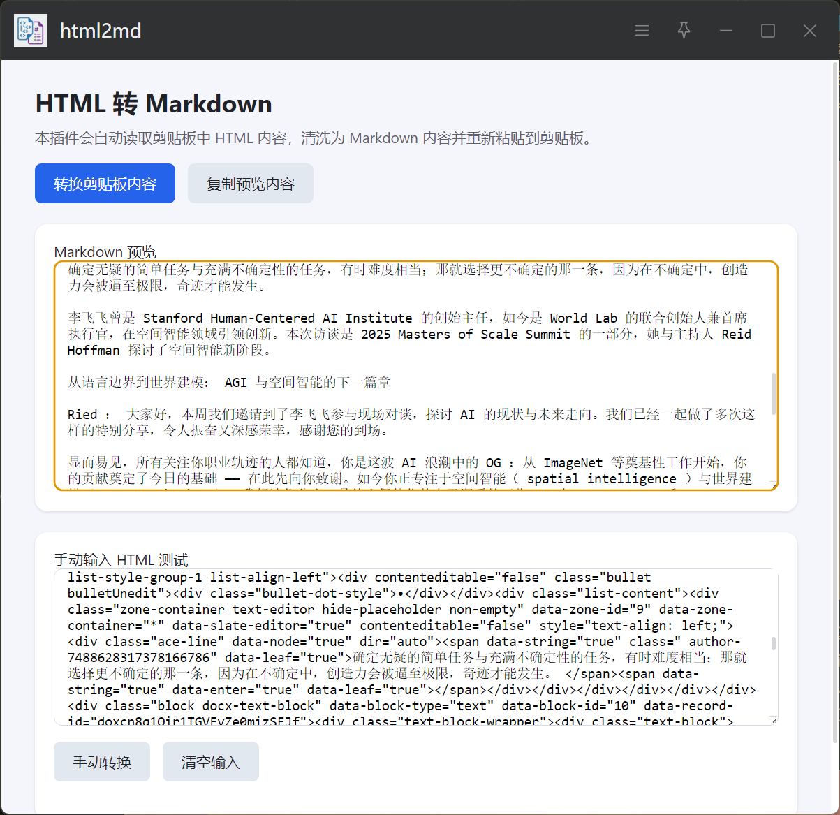This screenshot has height=815, width=840.
Task: Click the "HTML 转 Markdown" heading
Action: tap(154, 104)
